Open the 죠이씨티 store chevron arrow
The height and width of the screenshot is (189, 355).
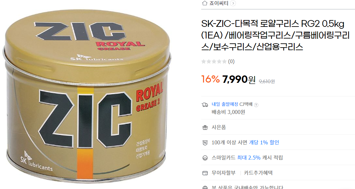point(233,3)
